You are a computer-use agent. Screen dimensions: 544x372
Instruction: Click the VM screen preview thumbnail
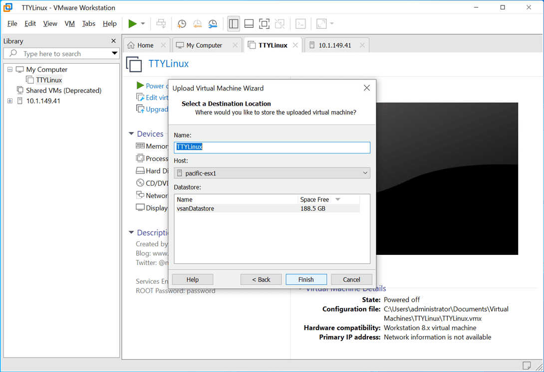[x=447, y=179]
